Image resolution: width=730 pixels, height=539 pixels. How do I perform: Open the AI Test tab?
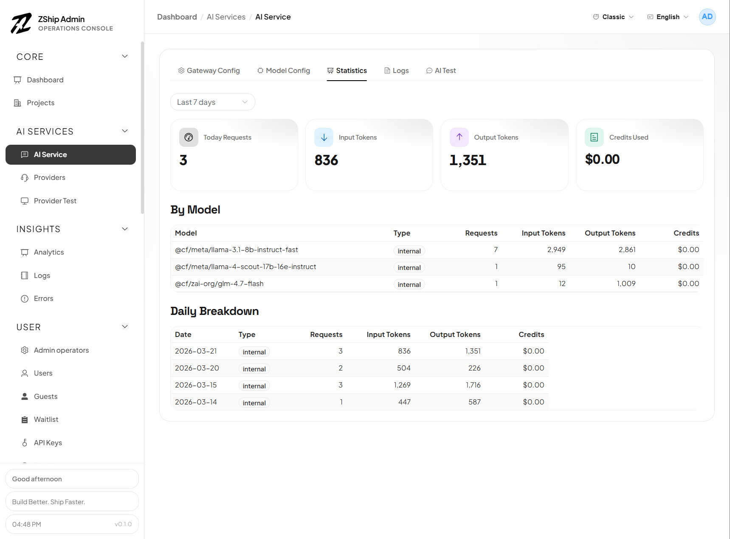(441, 70)
